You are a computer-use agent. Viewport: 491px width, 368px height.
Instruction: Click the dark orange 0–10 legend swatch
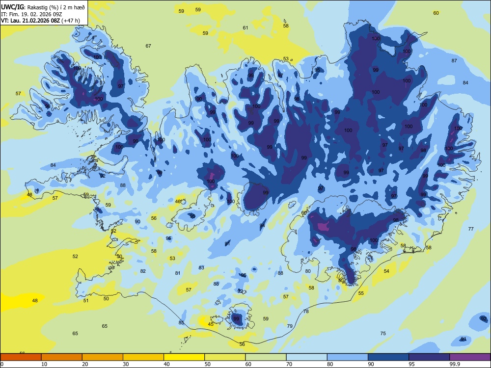point(21,357)
